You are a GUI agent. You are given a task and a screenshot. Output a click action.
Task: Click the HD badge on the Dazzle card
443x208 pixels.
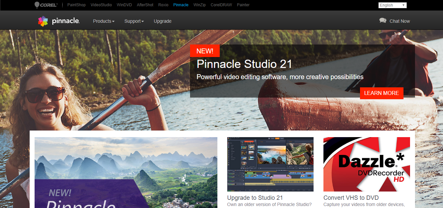399,178
